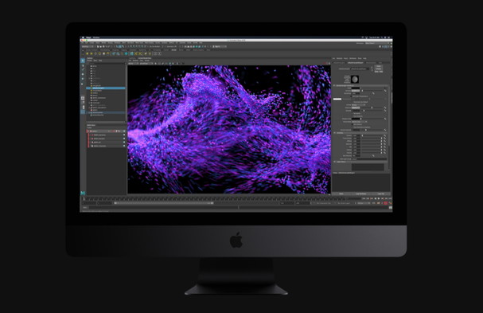483x313 pixels.
Task: Open the black color swatch in attribute editor
Action: click(x=356, y=88)
